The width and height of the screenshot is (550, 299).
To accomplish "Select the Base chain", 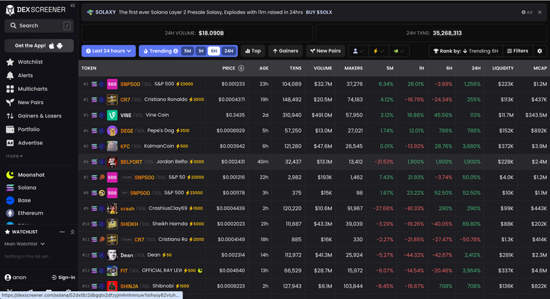I will pos(19,200).
